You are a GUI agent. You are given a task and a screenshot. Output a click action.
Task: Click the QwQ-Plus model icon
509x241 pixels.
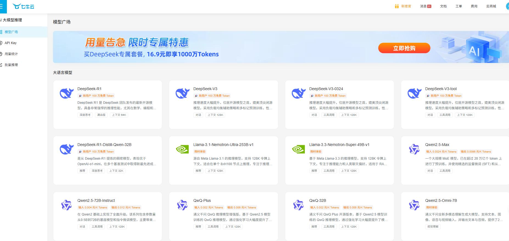[182, 205]
